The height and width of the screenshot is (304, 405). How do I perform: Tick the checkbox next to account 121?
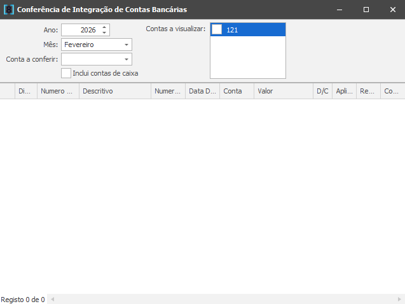coord(217,30)
